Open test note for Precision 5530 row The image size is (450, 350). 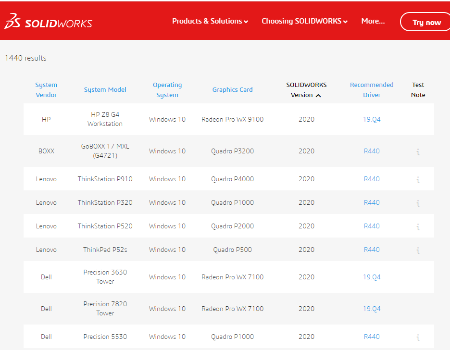tap(418, 337)
